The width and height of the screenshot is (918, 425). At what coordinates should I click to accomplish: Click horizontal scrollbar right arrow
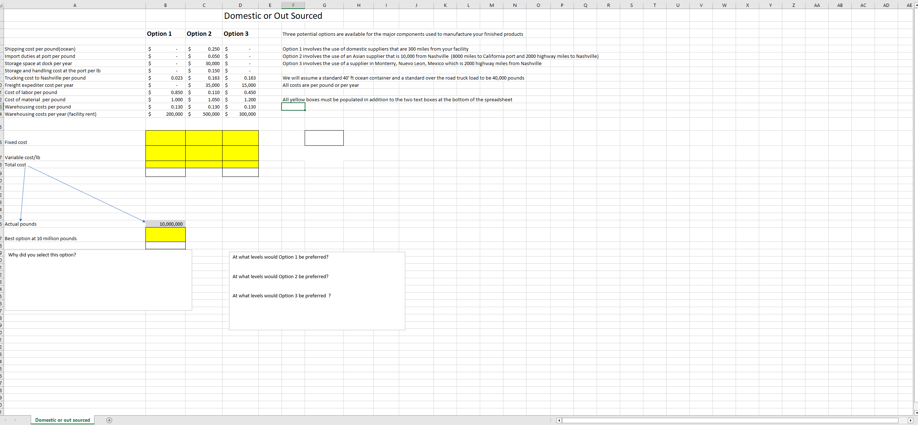coord(910,420)
